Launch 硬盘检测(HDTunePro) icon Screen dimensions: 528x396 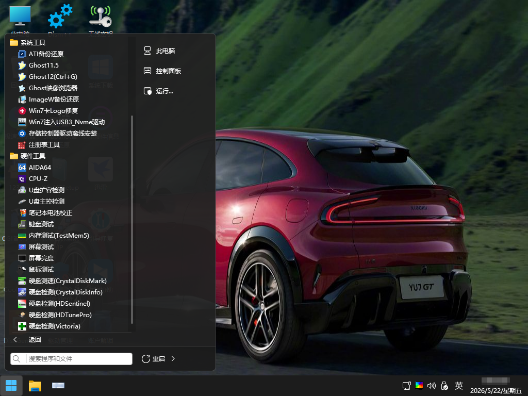point(22,315)
